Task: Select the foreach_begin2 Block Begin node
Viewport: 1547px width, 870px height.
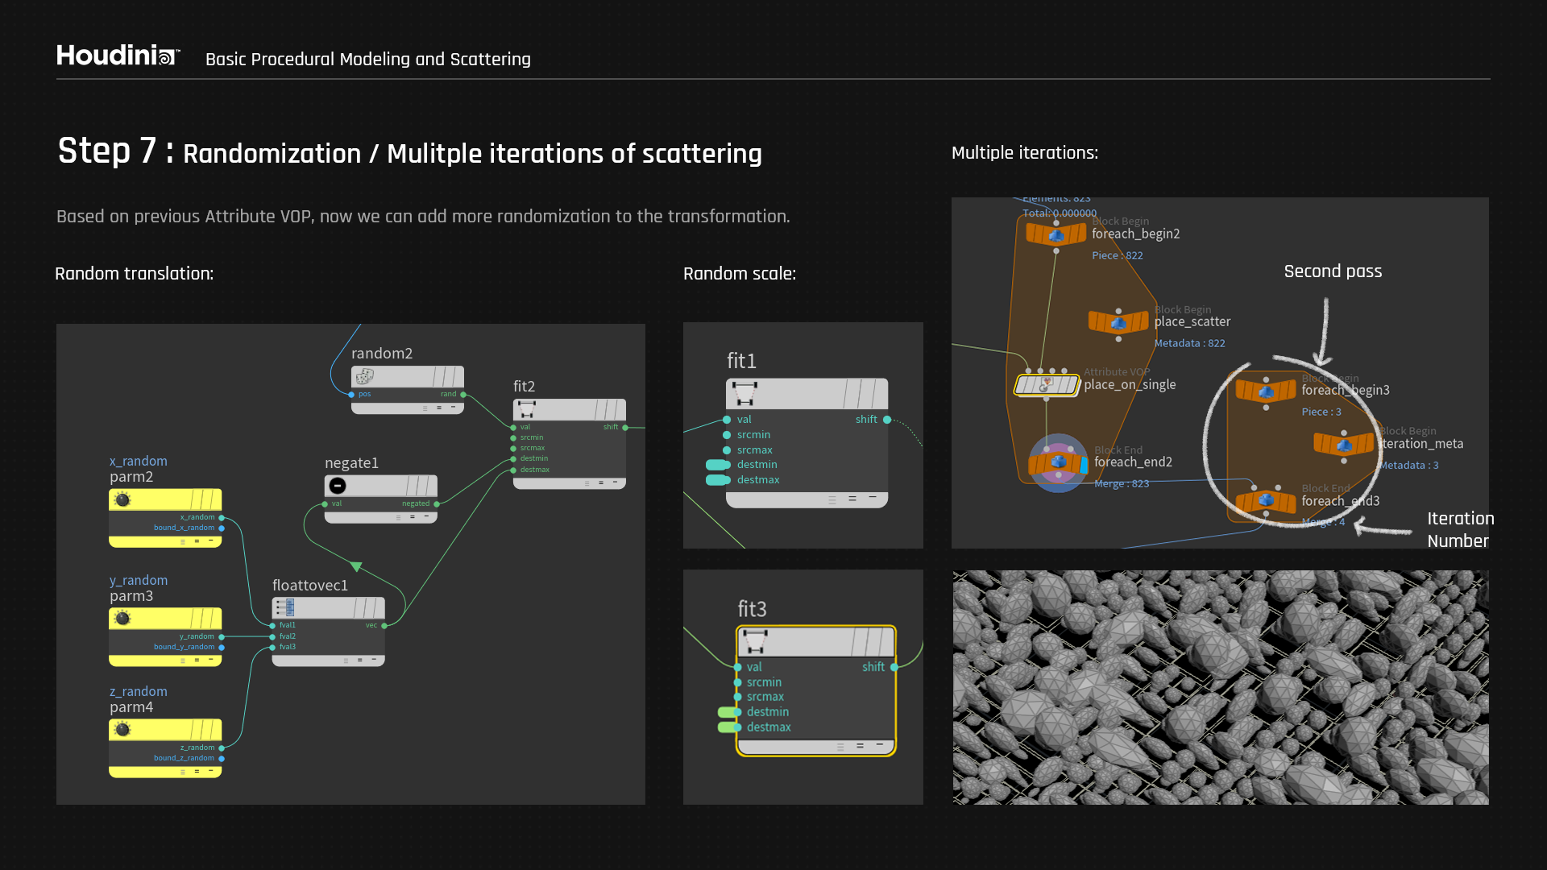Action: point(1056,234)
